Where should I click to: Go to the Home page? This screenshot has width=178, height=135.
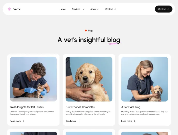(63, 9)
